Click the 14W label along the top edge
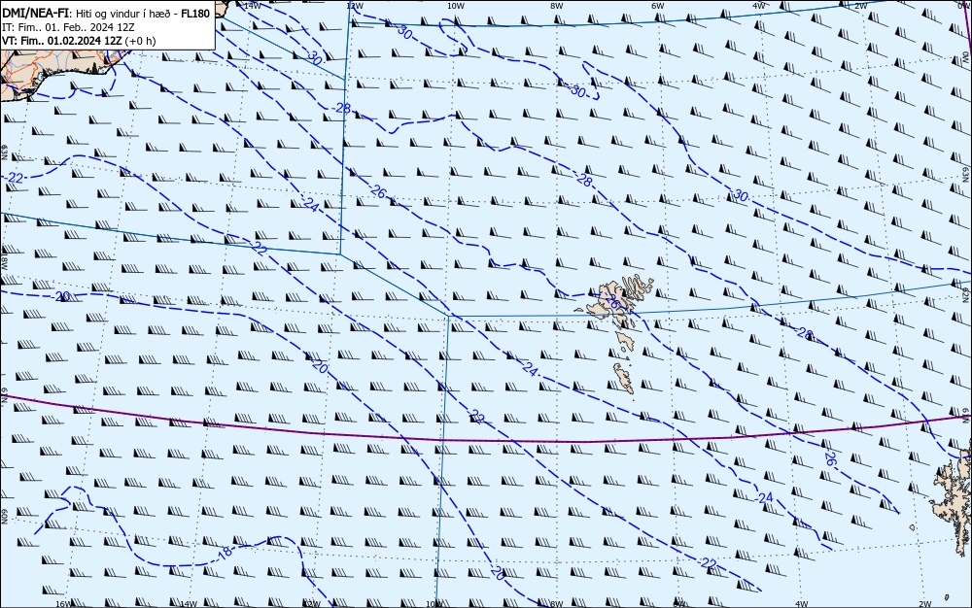The image size is (972, 608). (252, 5)
